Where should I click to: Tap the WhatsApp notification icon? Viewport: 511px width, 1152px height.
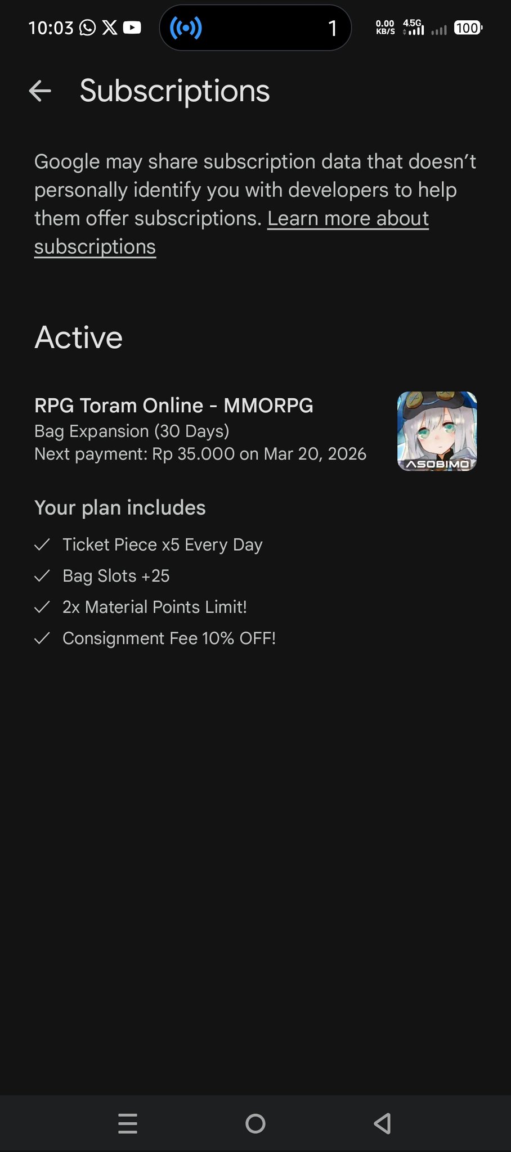87,27
